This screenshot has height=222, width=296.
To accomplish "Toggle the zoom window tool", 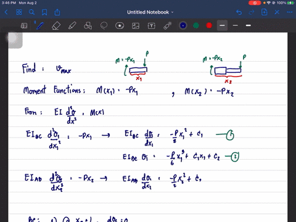I will tap(24, 26).
